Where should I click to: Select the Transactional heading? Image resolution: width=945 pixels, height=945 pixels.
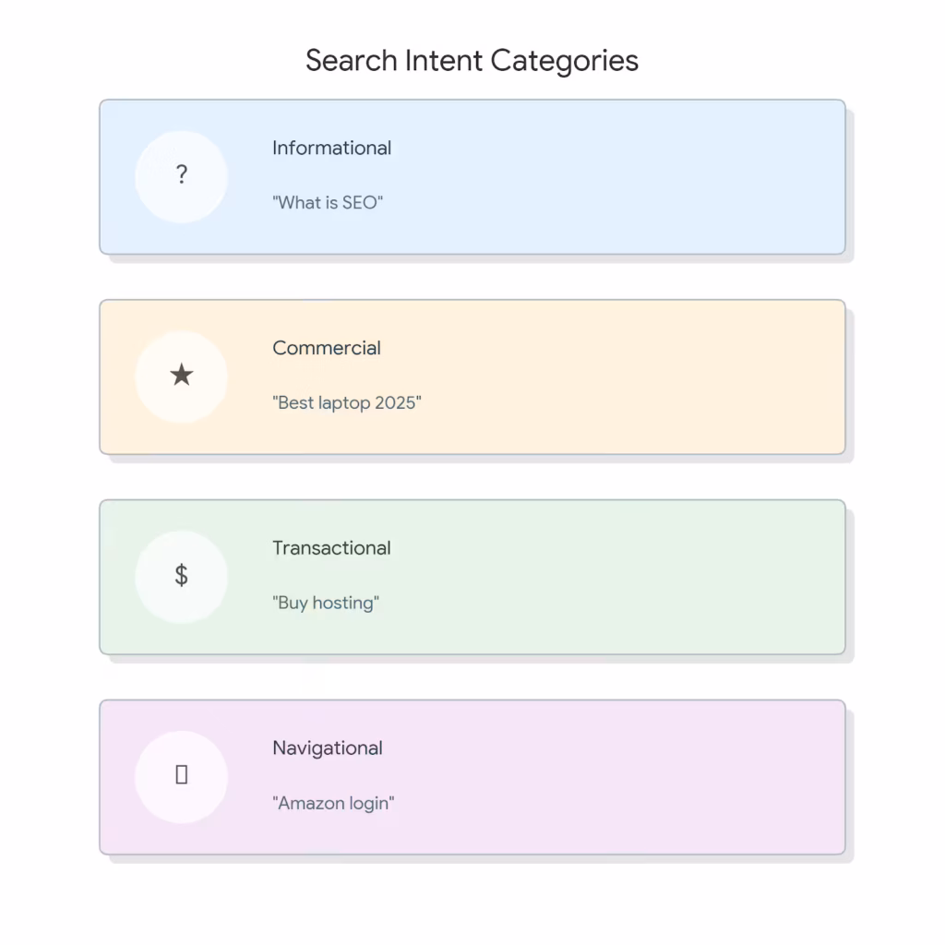point(331,548)
